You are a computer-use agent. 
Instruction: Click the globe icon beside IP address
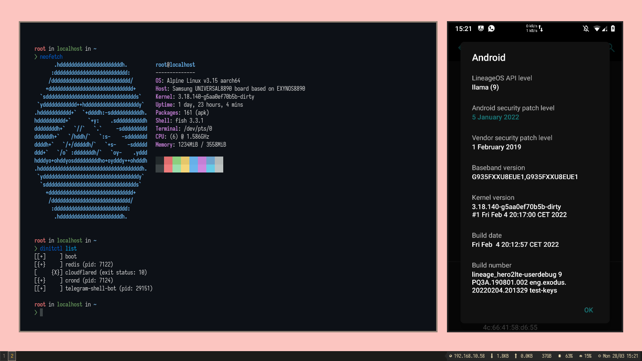[450, 356]
